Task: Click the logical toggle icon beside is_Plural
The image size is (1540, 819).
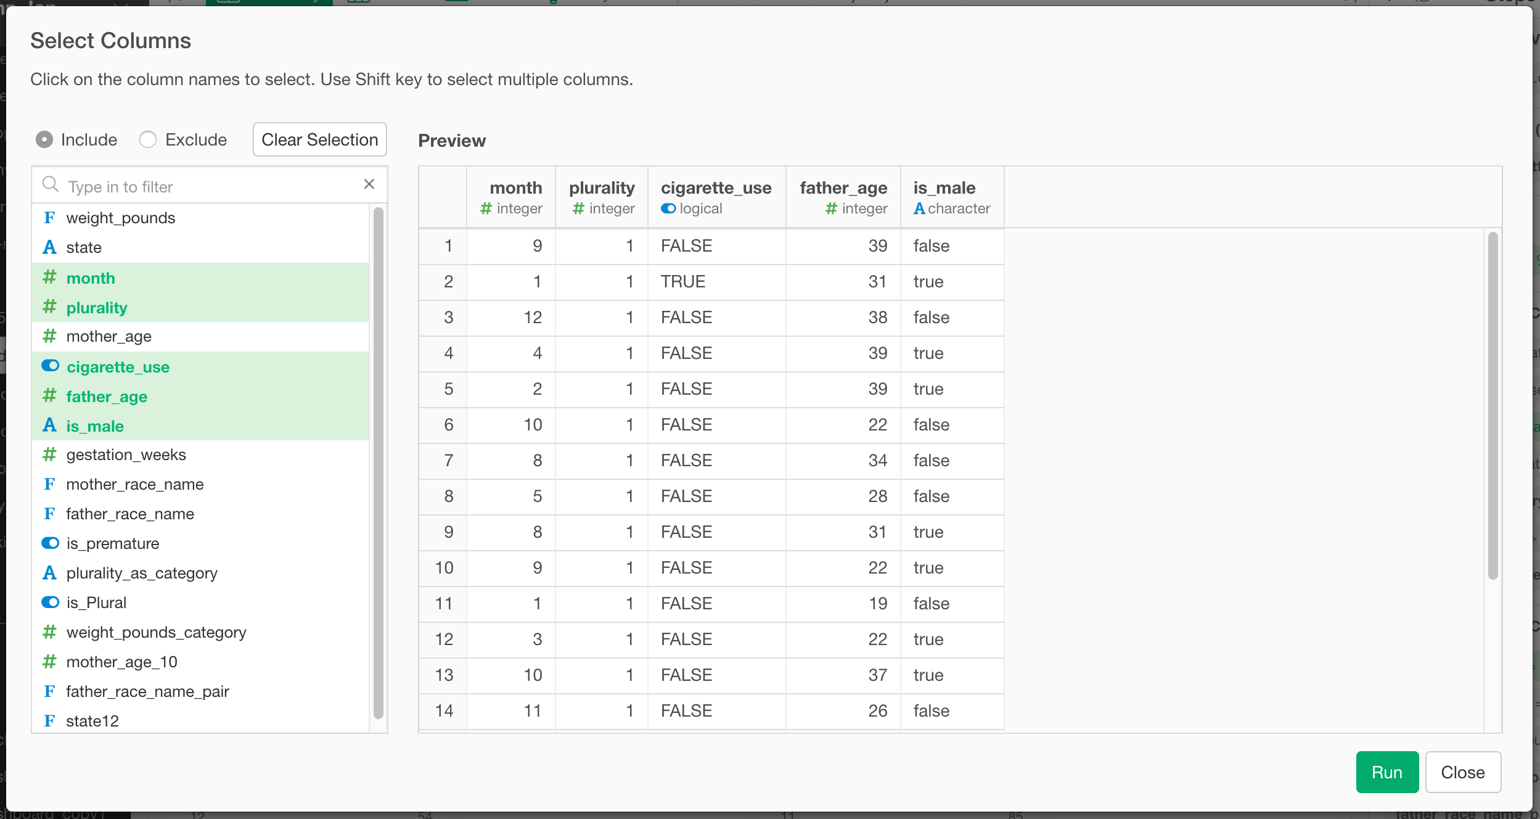Action: coord(50,603)
